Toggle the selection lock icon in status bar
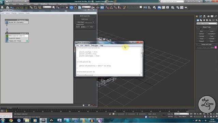The image size is (218, 123). [110, 114]
